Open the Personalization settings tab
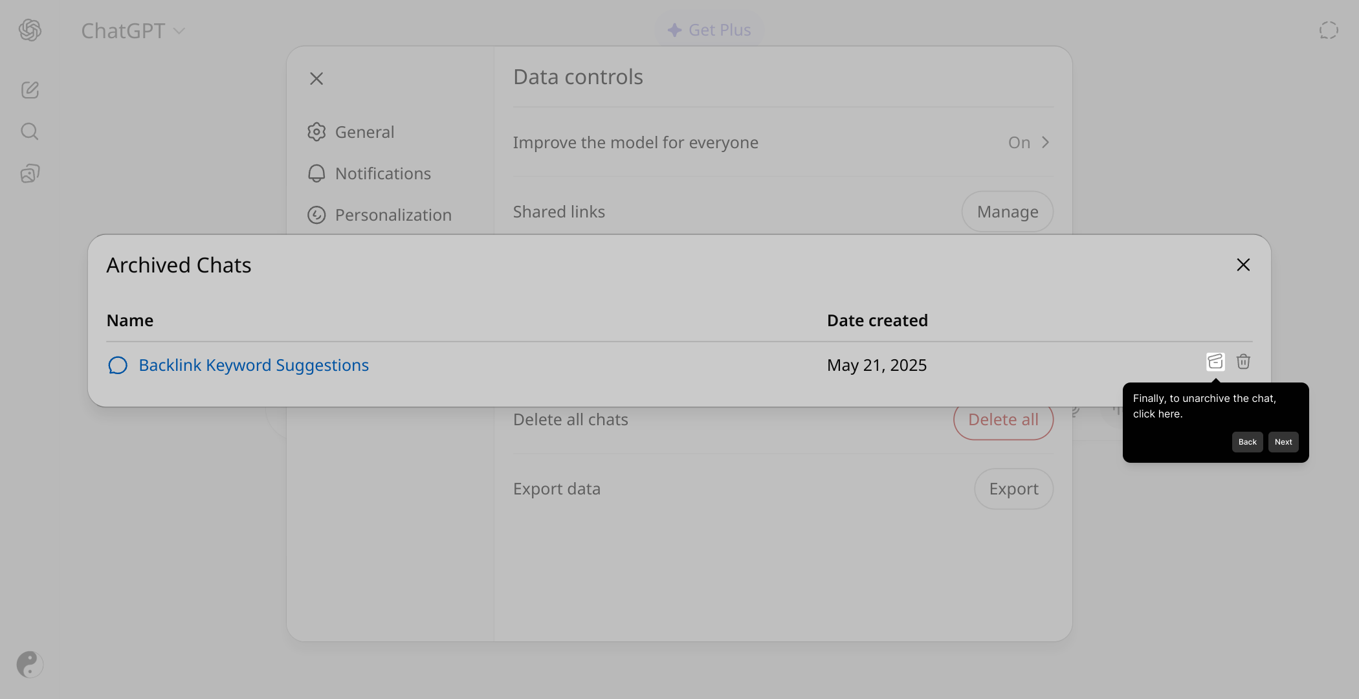The image size is (1359, 699). (x=379, y=215)
